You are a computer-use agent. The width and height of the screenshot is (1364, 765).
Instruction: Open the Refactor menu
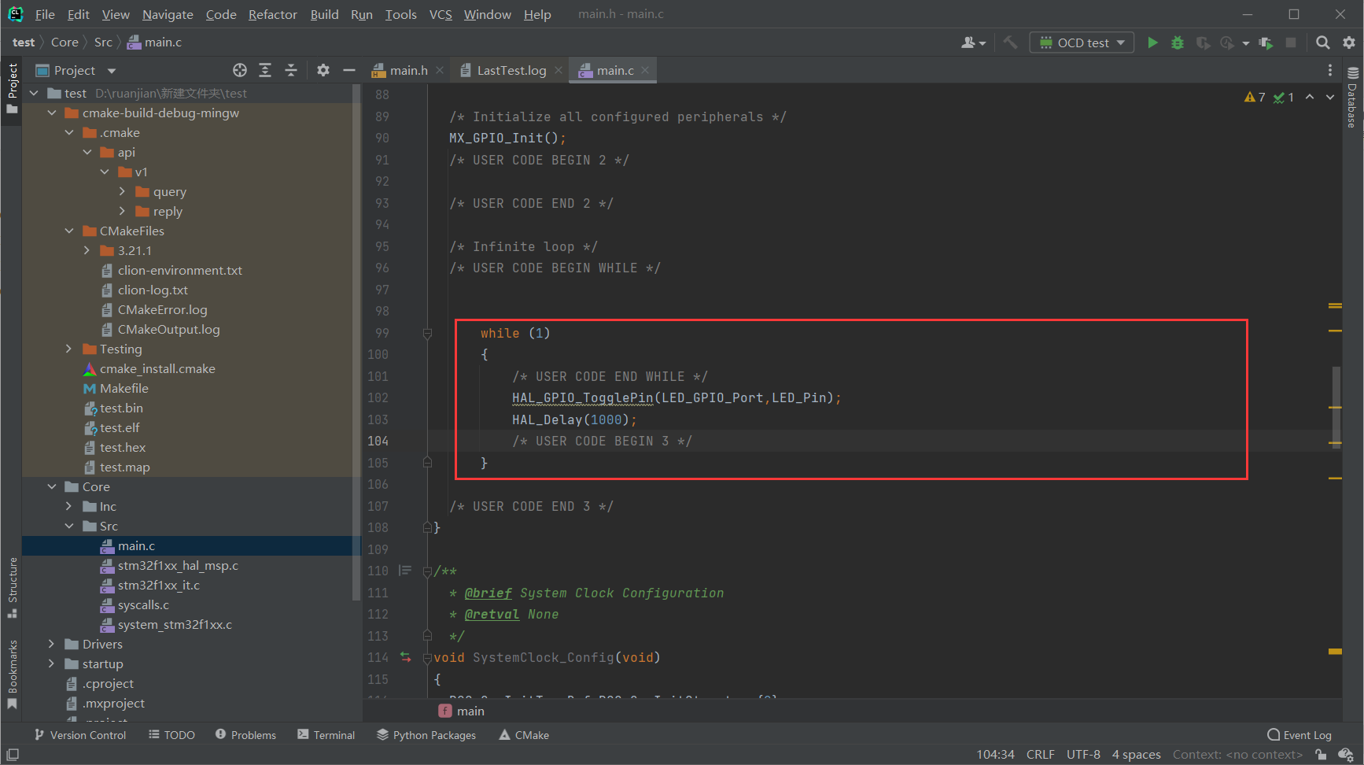[x=273, y=14]
